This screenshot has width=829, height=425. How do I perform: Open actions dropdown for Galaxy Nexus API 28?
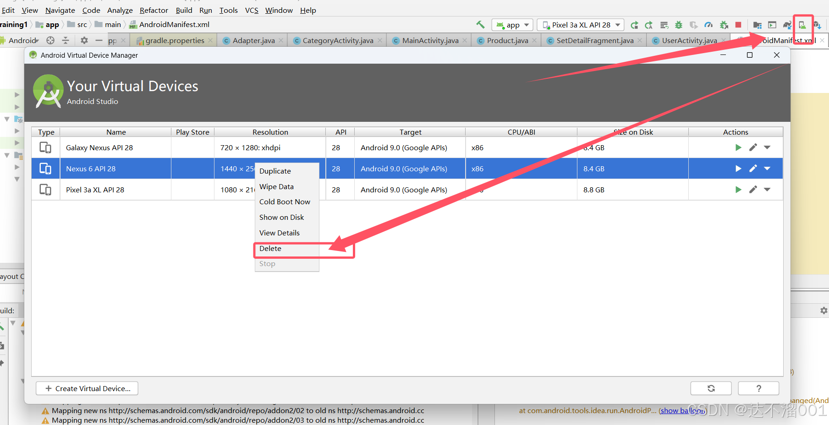coord(767,147)
